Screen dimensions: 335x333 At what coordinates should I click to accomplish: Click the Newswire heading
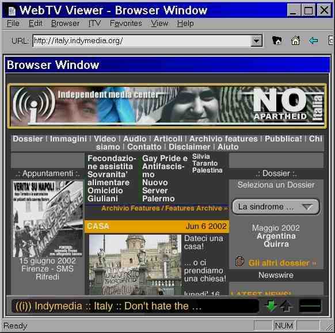pyautogui.click(x=276, y=275)
